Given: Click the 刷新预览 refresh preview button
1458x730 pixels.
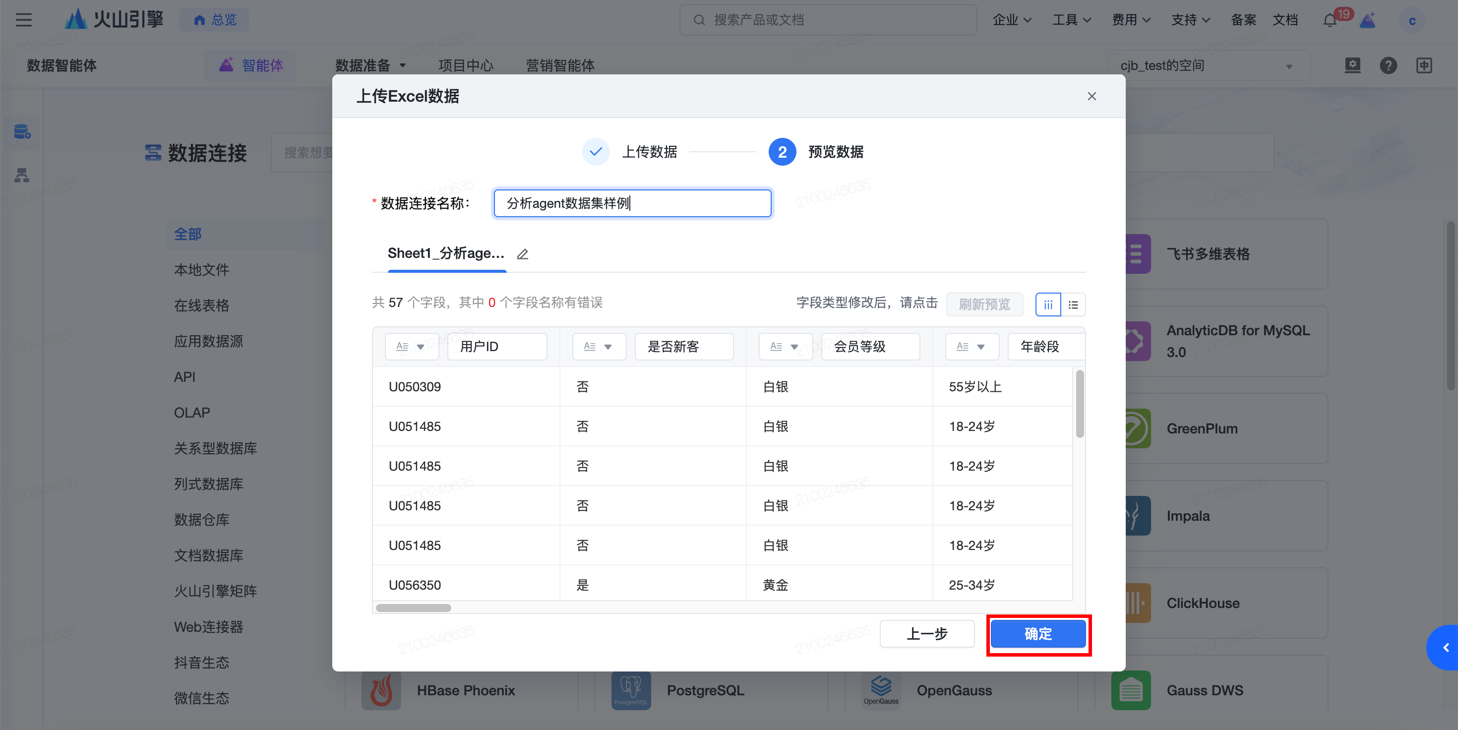Looking at the screenshot, I should coord(984,304).
